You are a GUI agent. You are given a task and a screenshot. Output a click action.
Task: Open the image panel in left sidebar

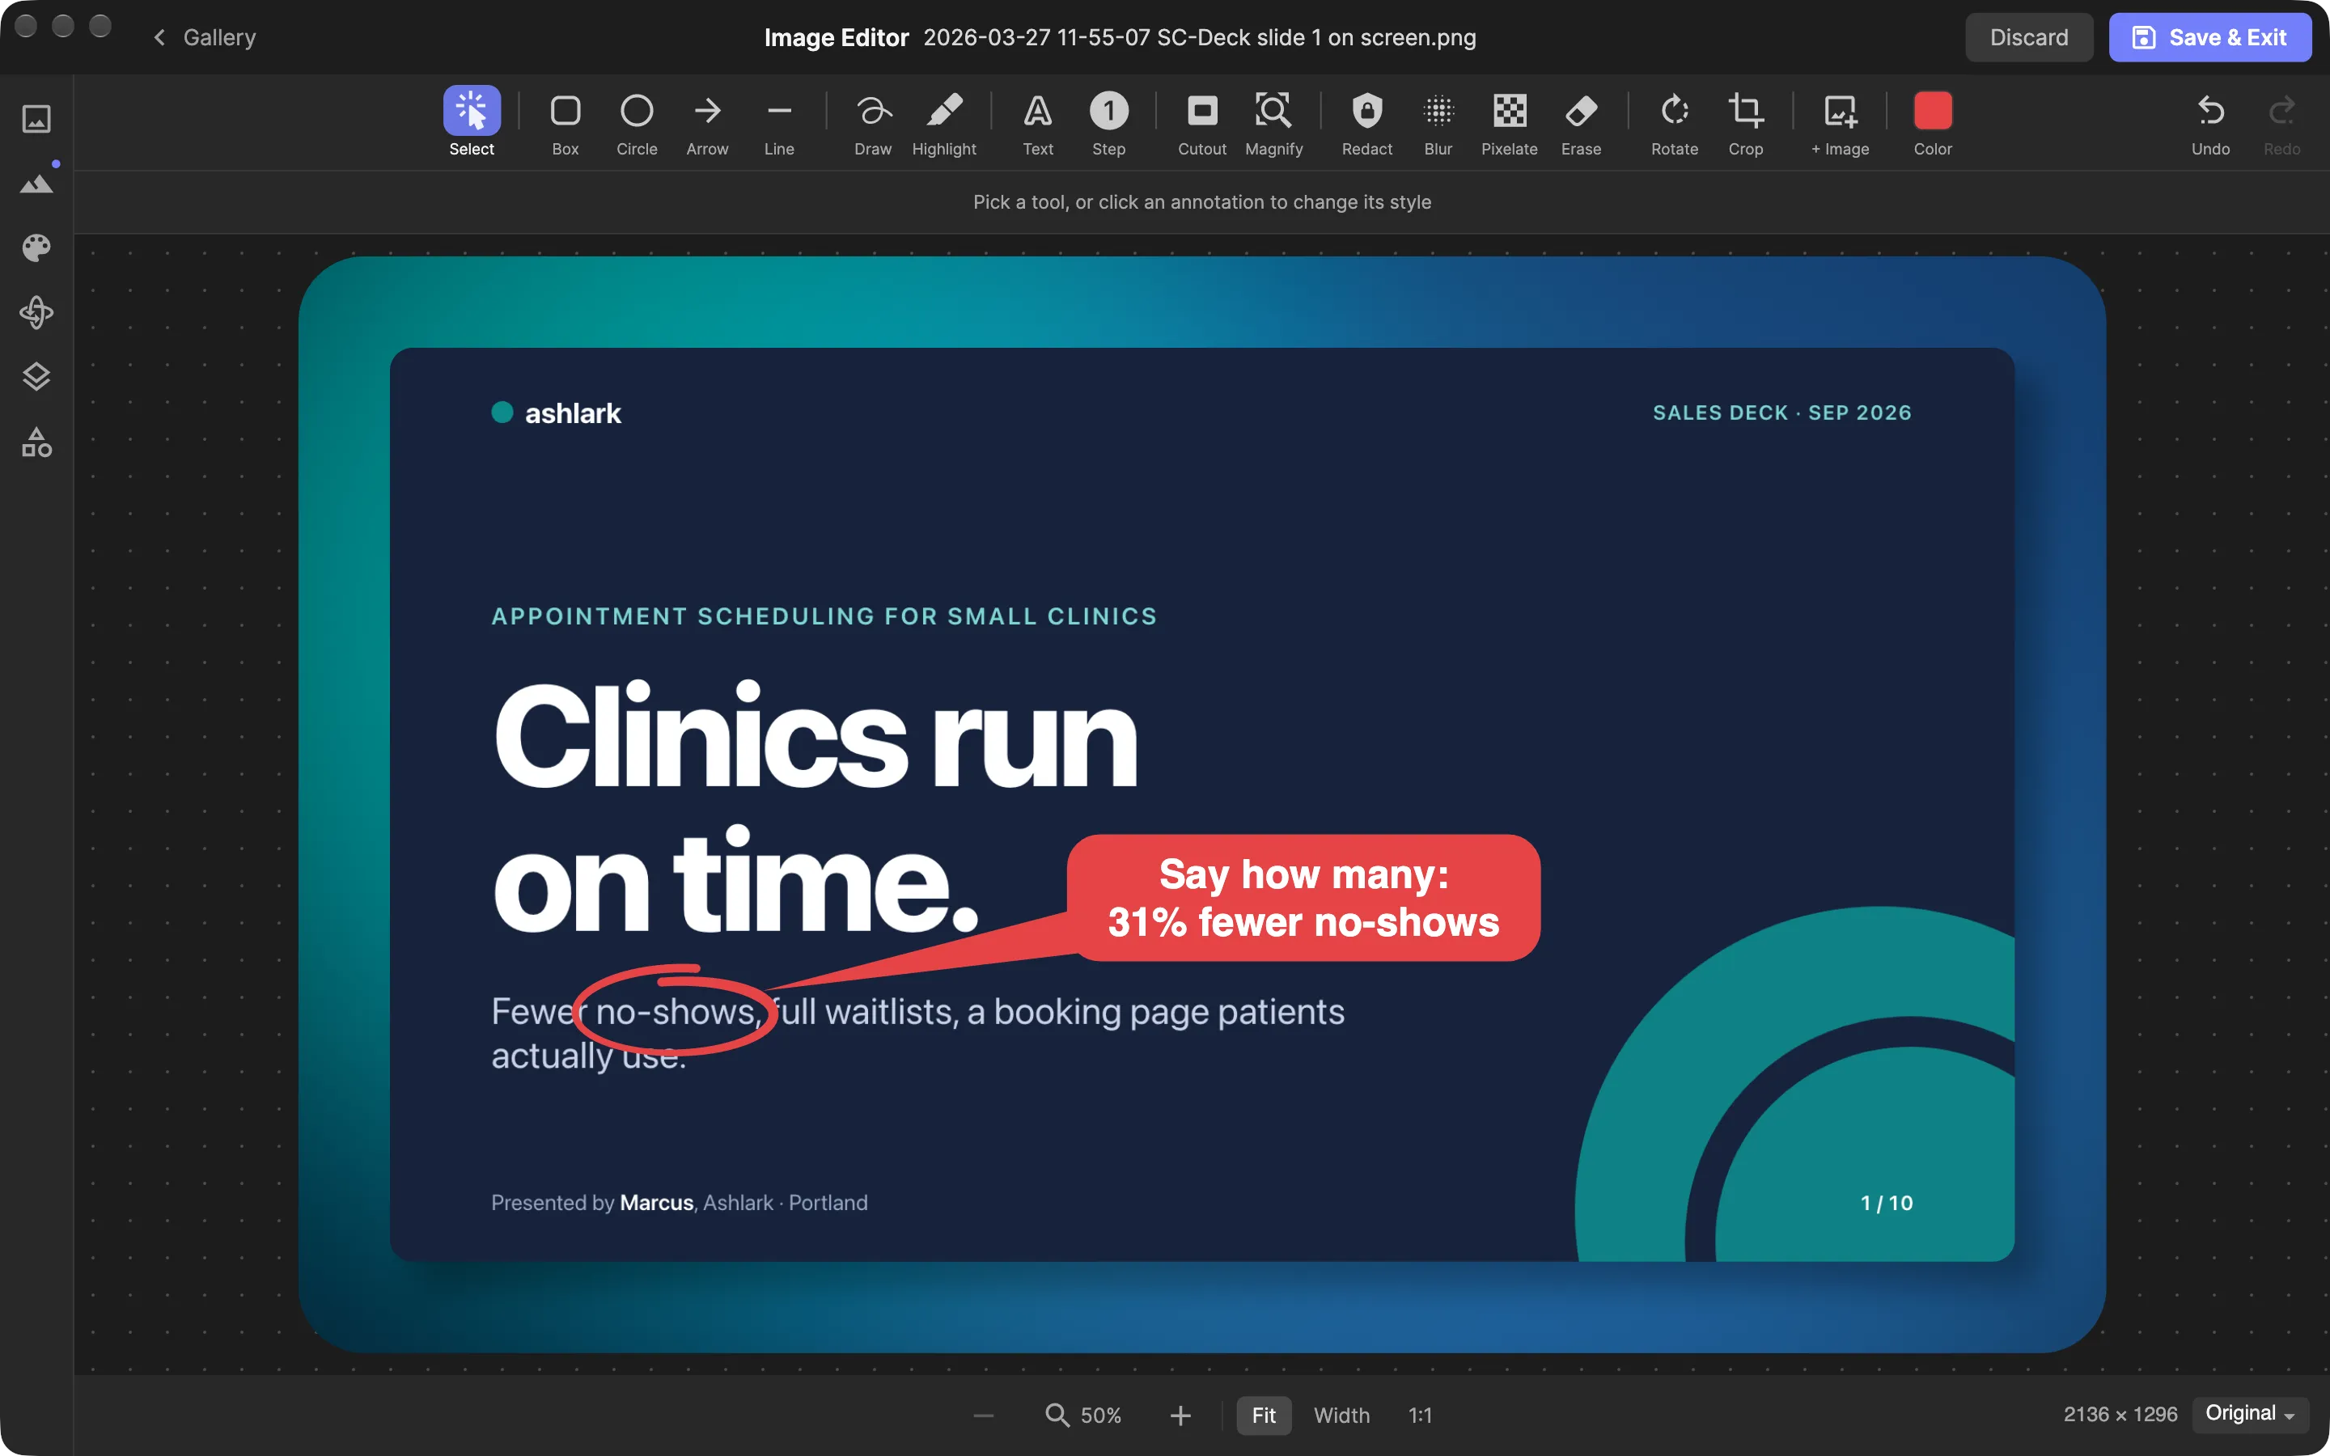click(x=36, y=120)
